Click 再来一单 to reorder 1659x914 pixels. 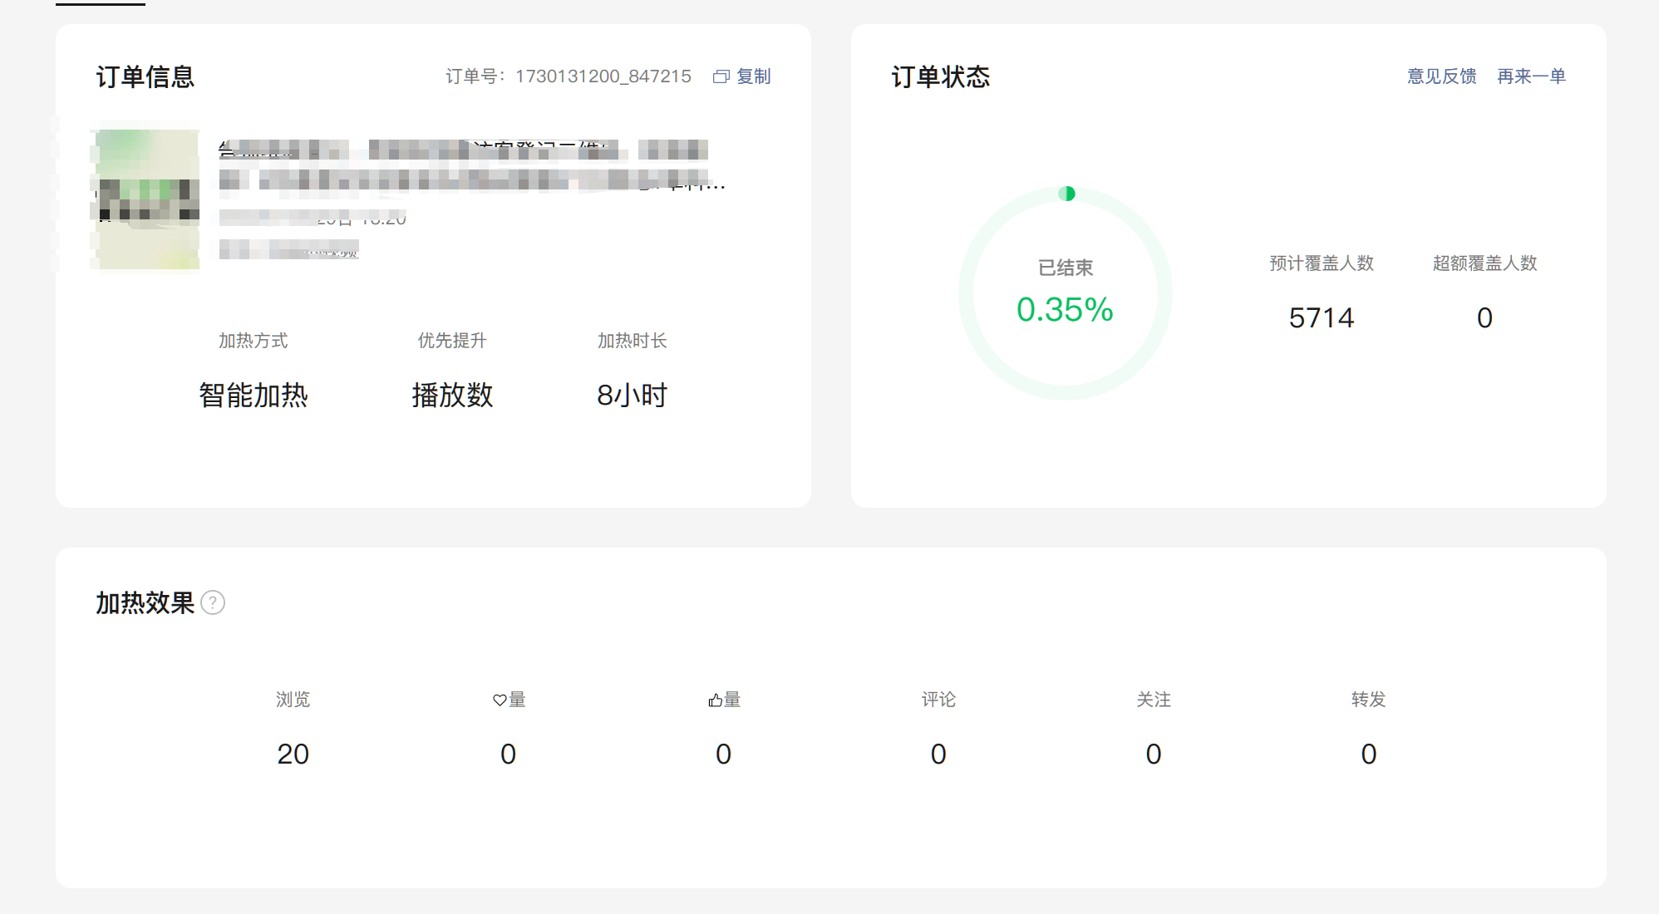[1531, 76]
